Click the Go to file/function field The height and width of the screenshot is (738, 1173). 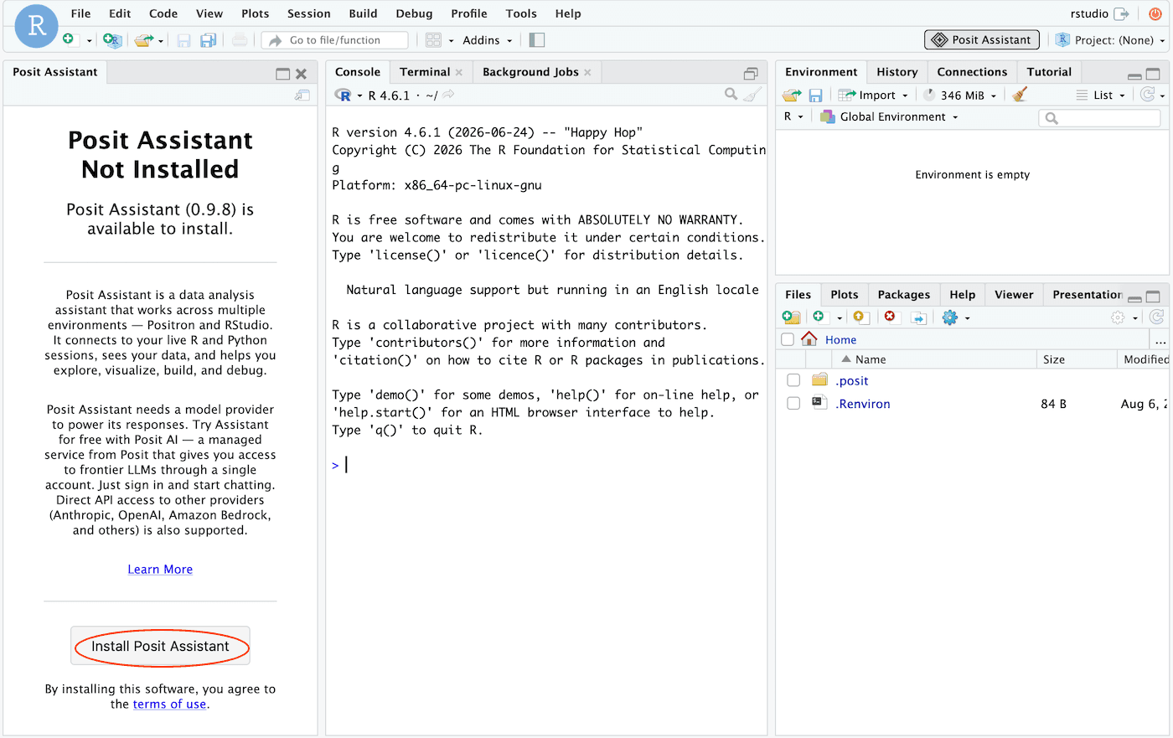[335, 40]
